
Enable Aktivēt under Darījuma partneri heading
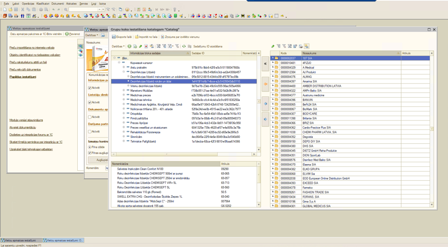(x=90, y=131)
